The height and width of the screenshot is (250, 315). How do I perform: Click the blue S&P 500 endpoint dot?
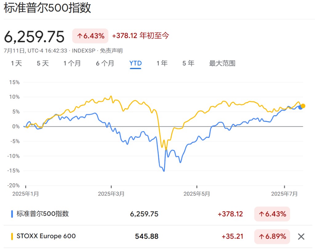click(300, 107)
